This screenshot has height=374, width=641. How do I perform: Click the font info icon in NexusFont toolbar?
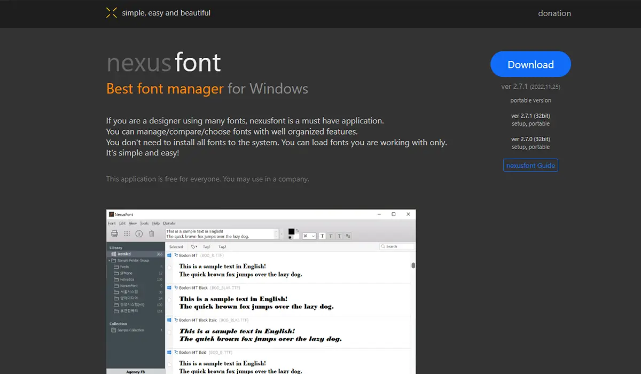point(139,233)
